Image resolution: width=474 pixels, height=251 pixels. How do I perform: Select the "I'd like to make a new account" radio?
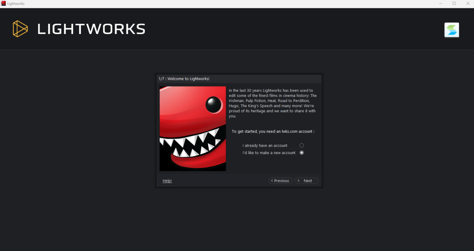click(302, 153)
